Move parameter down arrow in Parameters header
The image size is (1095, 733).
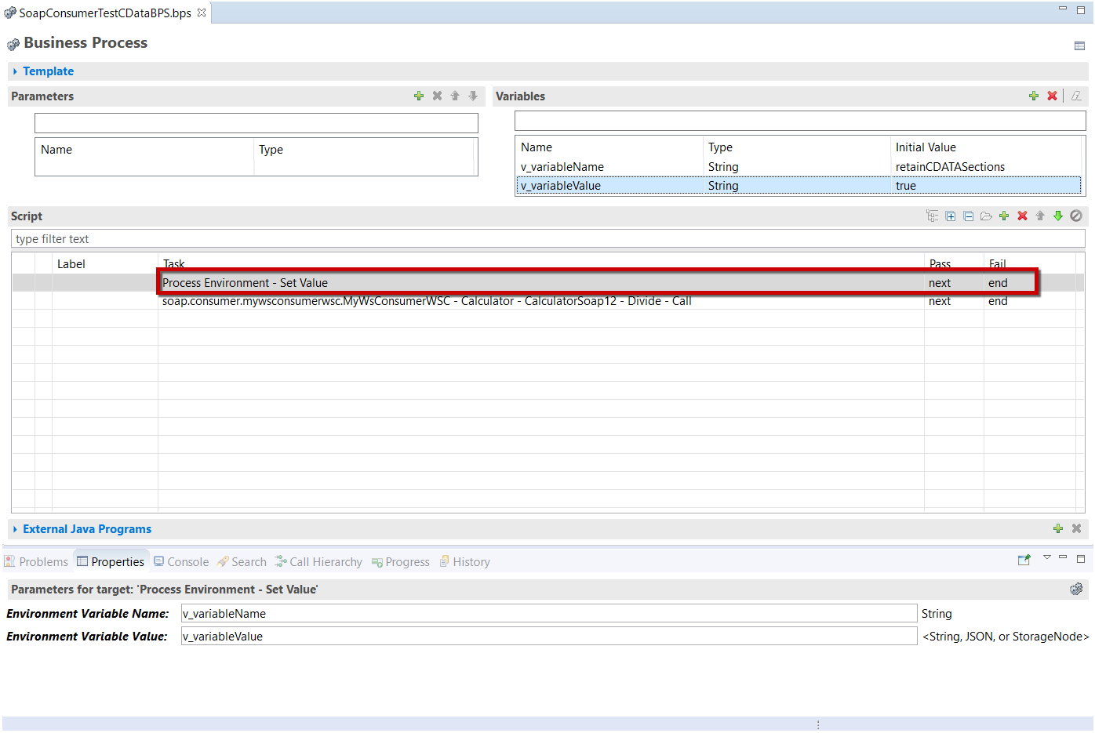[473, 96]
